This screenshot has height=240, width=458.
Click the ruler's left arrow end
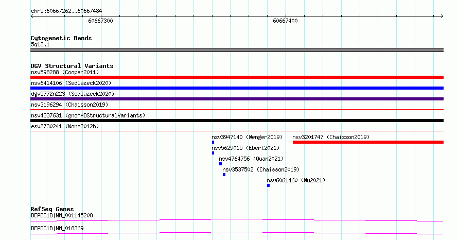(32, 16)
